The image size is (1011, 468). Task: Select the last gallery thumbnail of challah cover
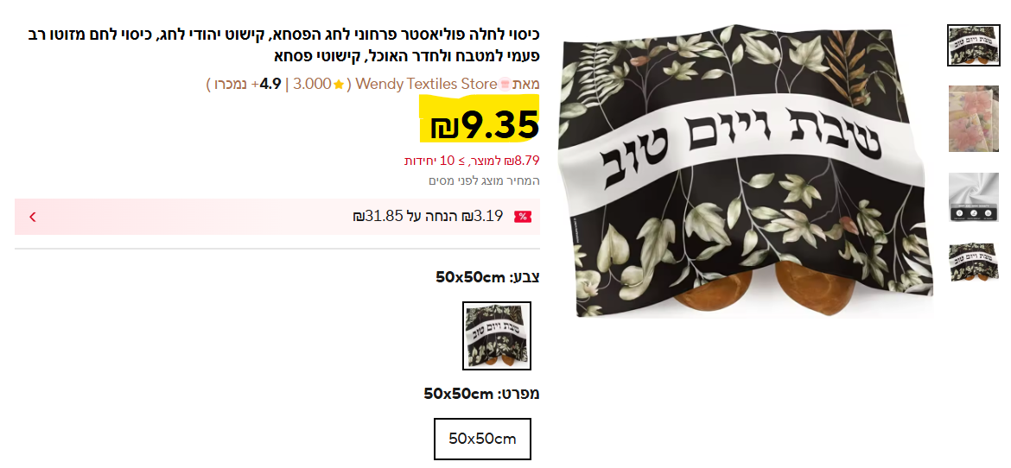click(973, 262)
